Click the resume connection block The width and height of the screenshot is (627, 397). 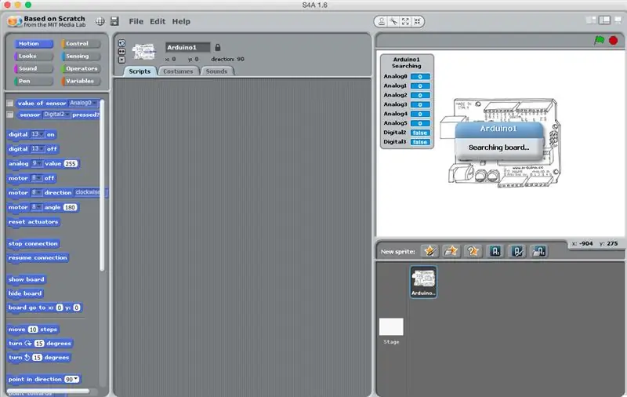38,257
